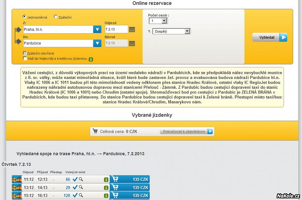Click the Vyhledané spoje na trase heading
Image resolution: width=302 pixels, height=200 pixels.
pyautogui.click(x=80, y=154)
